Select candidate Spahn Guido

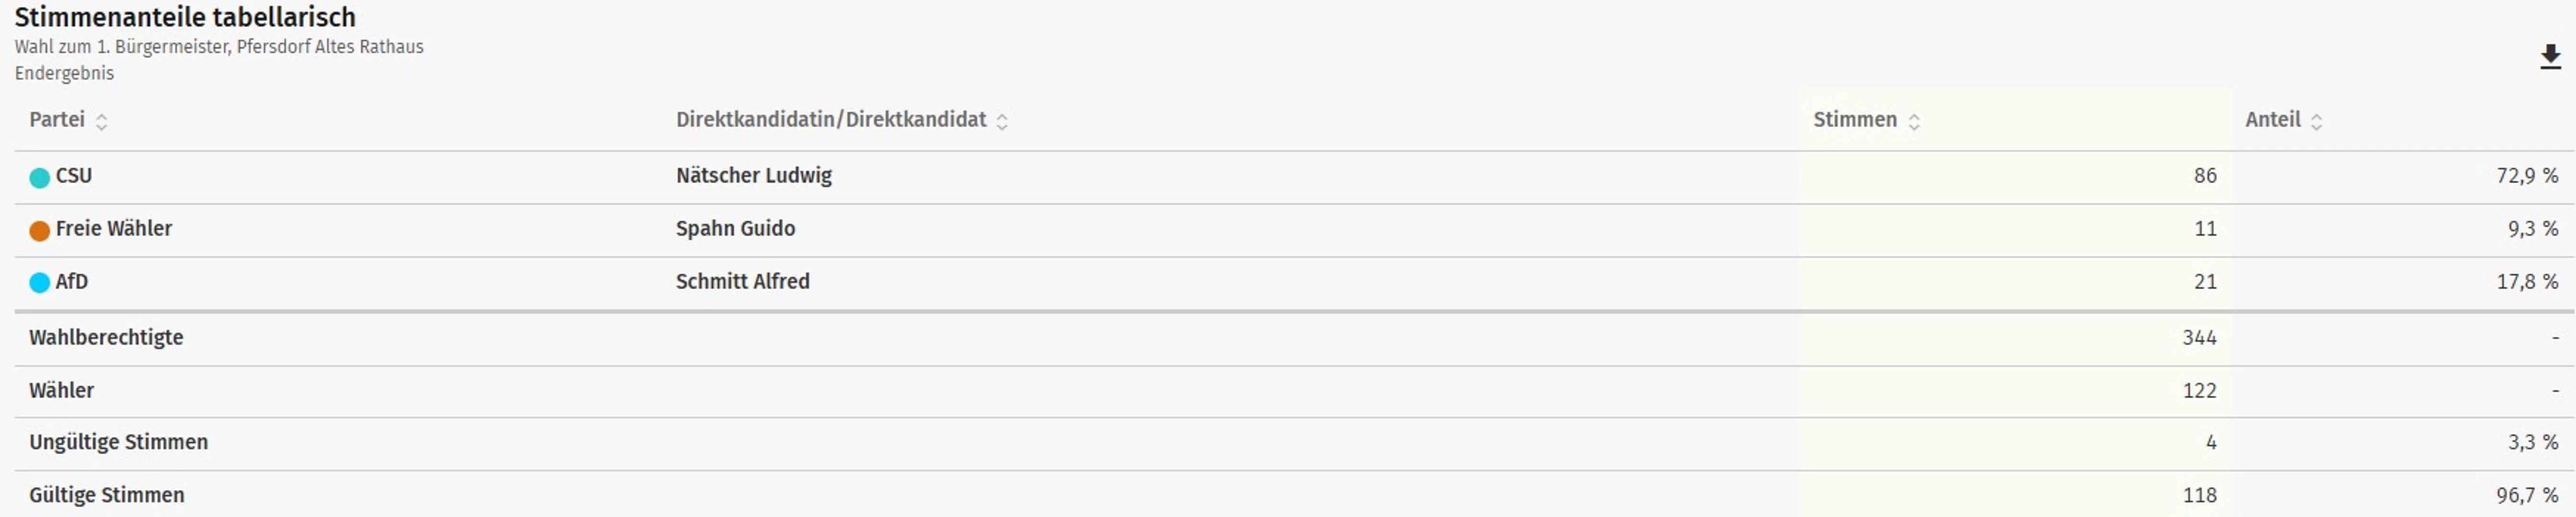[x=735, y=229]
